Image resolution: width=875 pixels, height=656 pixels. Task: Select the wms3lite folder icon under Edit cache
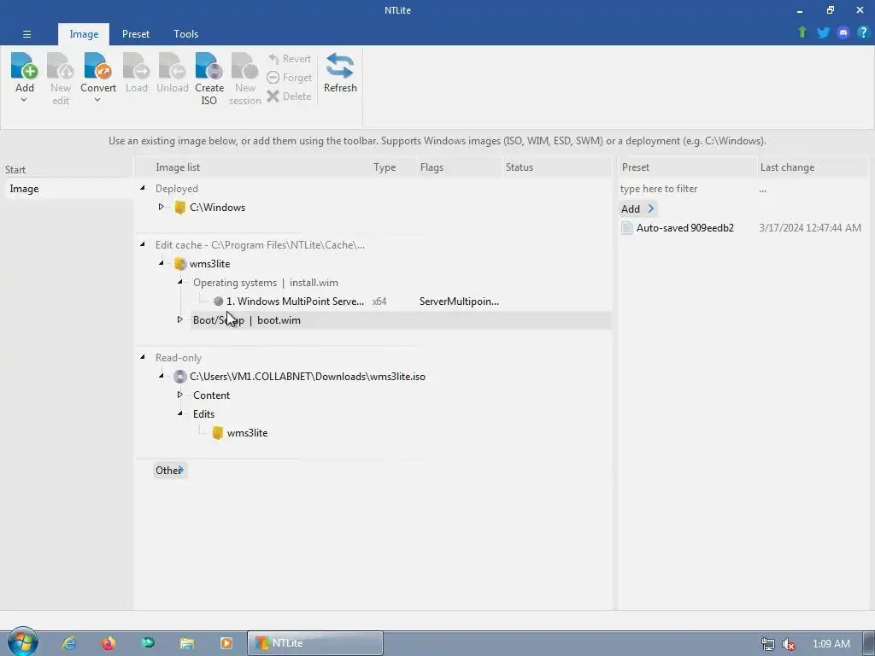(x=179, y=264)
